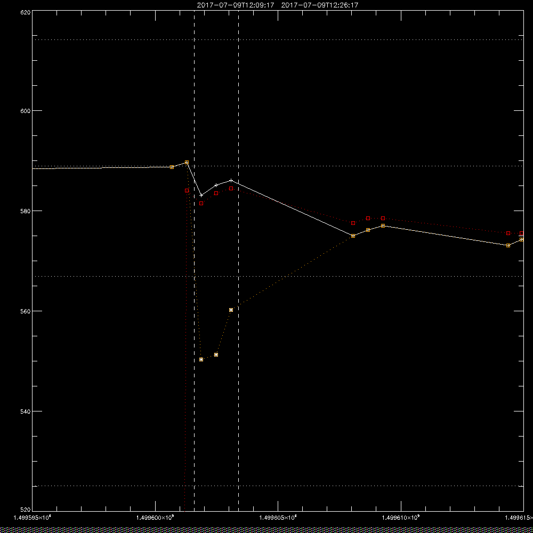Click the orange marker at value 577
The image size is (533, 533).
[x=383, y=225]
